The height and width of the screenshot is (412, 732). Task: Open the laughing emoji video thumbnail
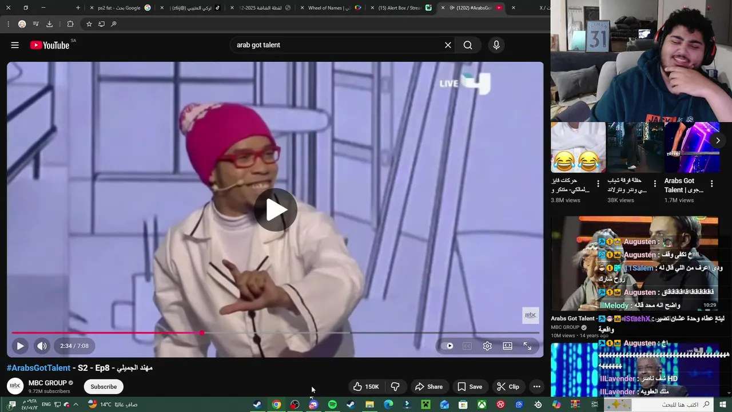click(578, 147)
